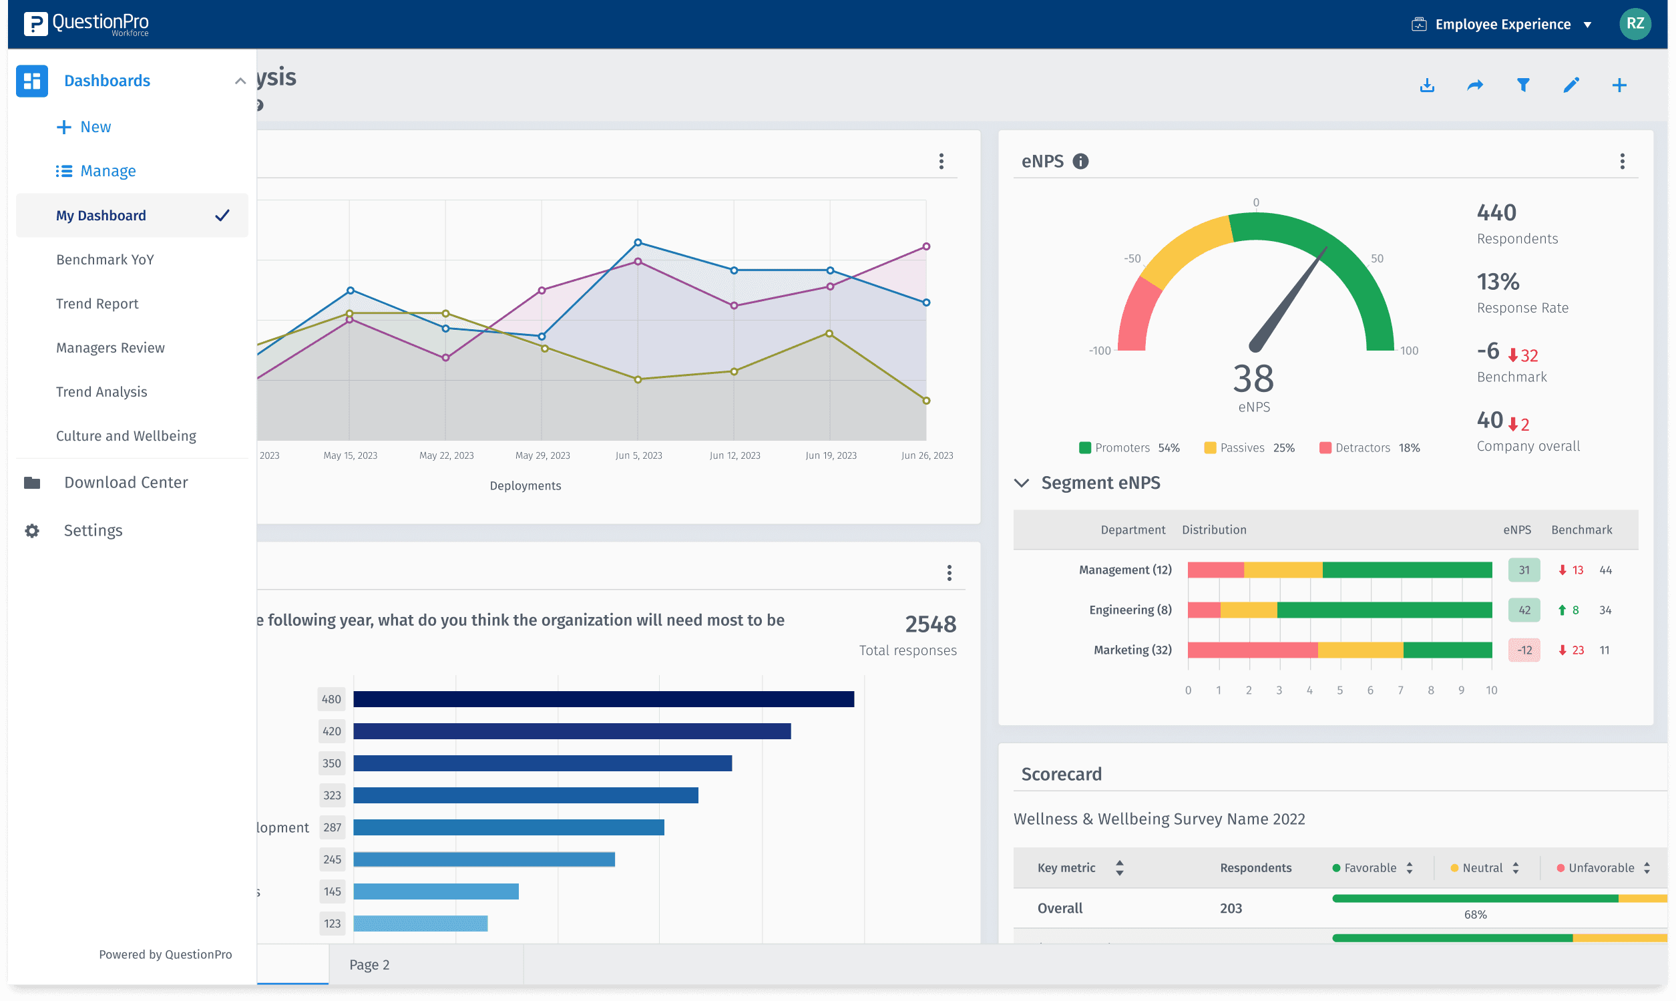Screen dimensions: 1676x1001
Task: Toggle the Detractors legend entry
Action: [1361, 448]
